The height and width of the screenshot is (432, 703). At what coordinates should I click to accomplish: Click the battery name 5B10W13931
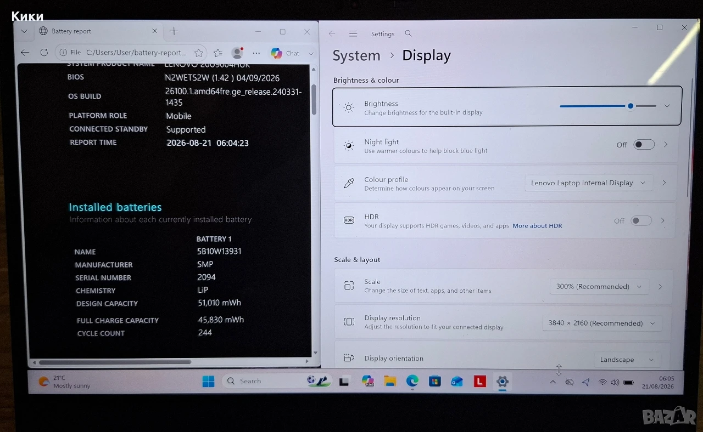[219, 251]
